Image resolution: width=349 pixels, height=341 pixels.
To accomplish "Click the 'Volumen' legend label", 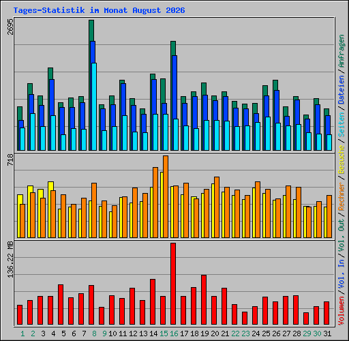I will coord(342,311).
